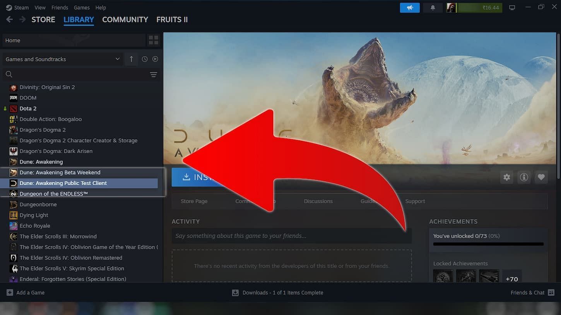
Task: Add game to favorites heart
Action: click(x=541, y=177)
